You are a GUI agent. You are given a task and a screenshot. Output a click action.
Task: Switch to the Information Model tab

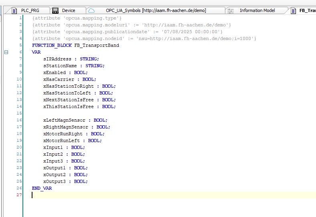click(257, 11)
